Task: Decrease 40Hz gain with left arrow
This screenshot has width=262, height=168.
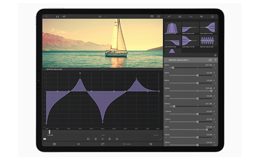Action: 166,76
